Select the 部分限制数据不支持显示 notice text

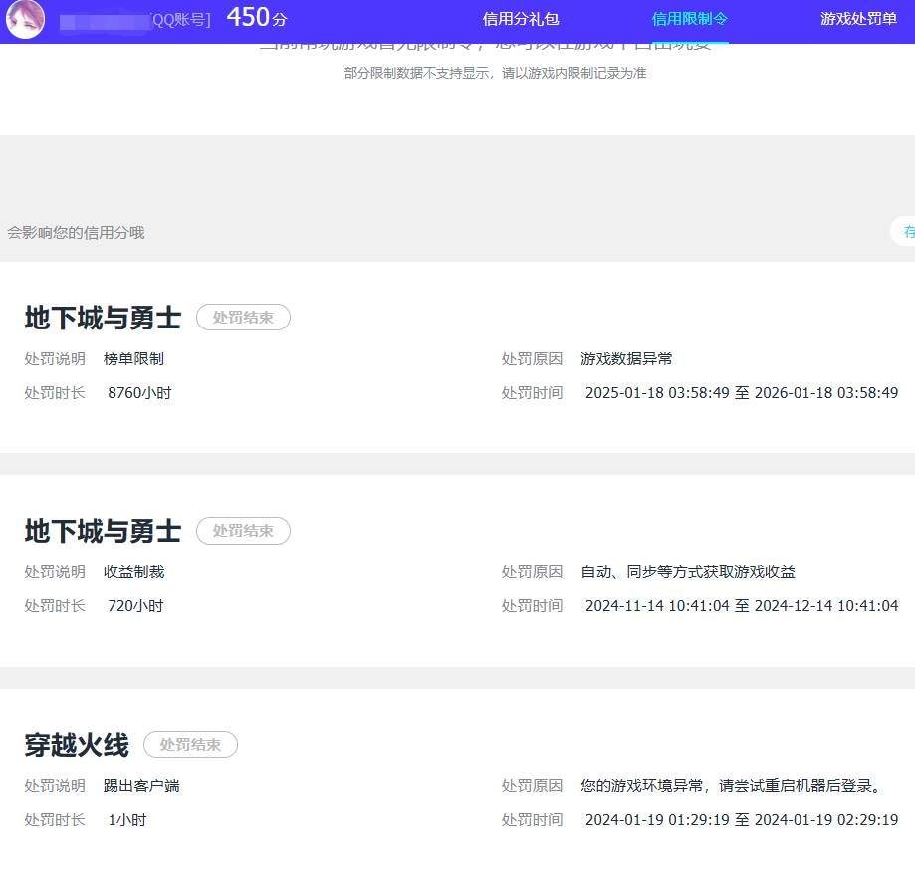495,73
